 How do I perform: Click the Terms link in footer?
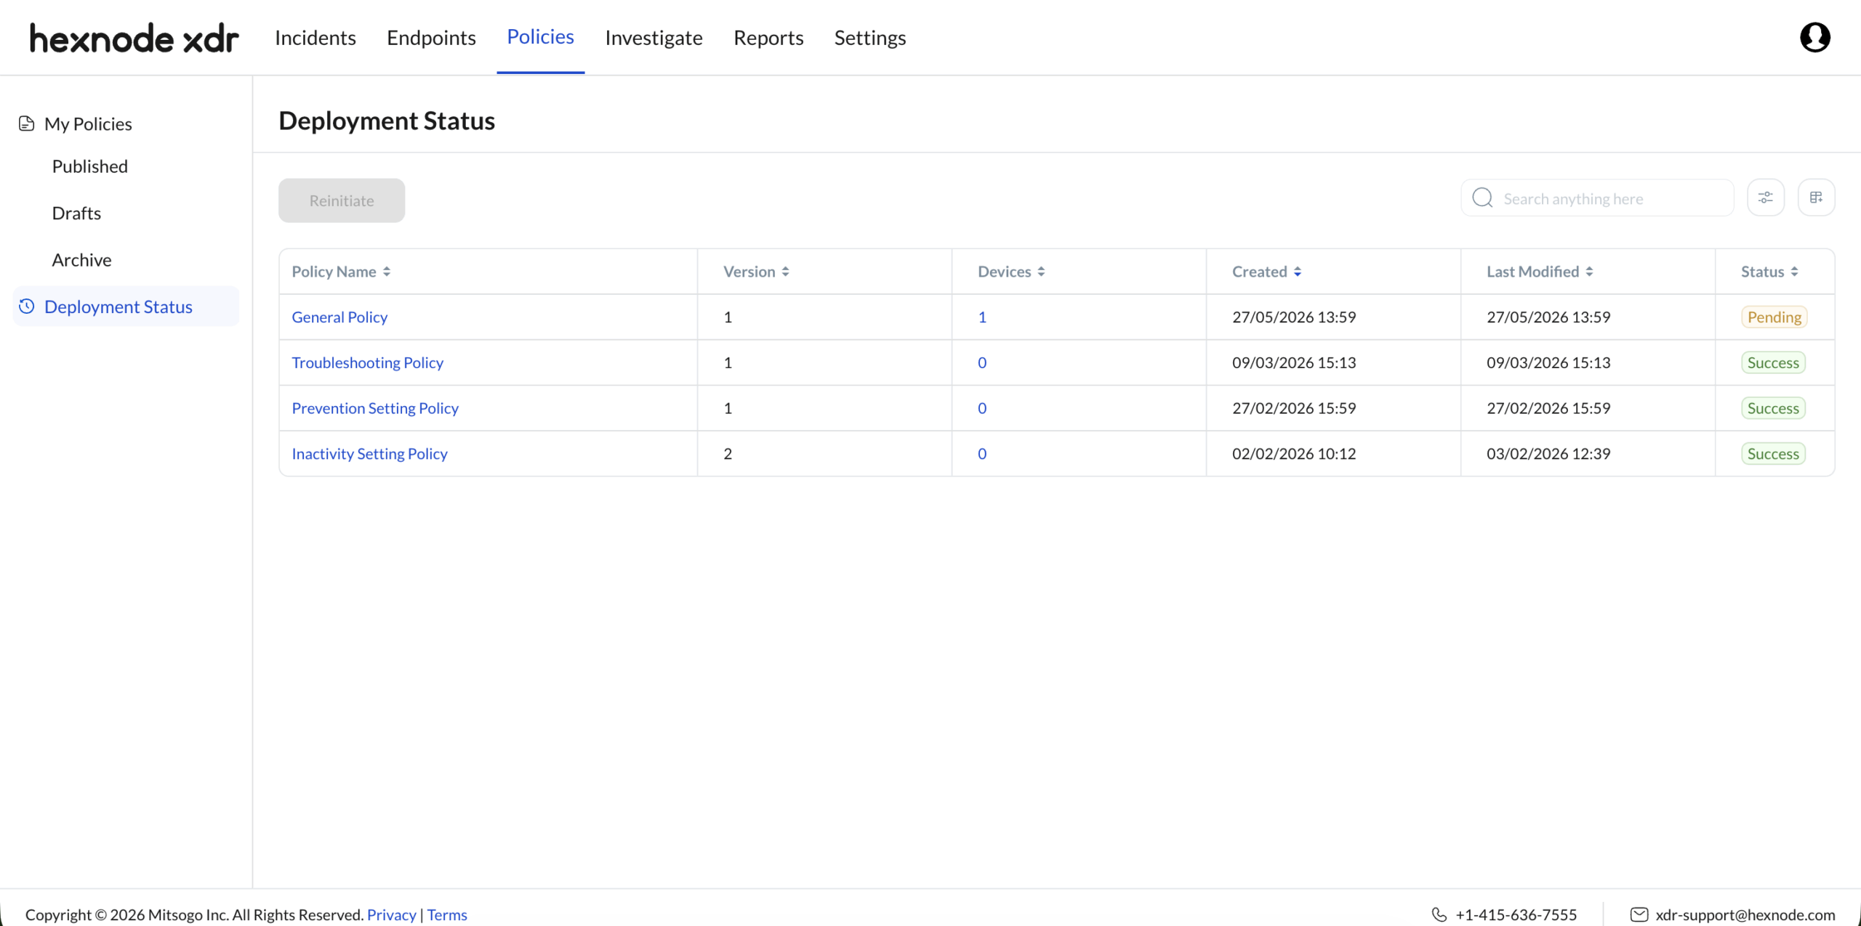coord(447,914)
